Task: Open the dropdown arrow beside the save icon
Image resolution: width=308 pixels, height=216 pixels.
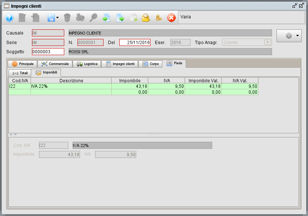Action: point(58,18)
